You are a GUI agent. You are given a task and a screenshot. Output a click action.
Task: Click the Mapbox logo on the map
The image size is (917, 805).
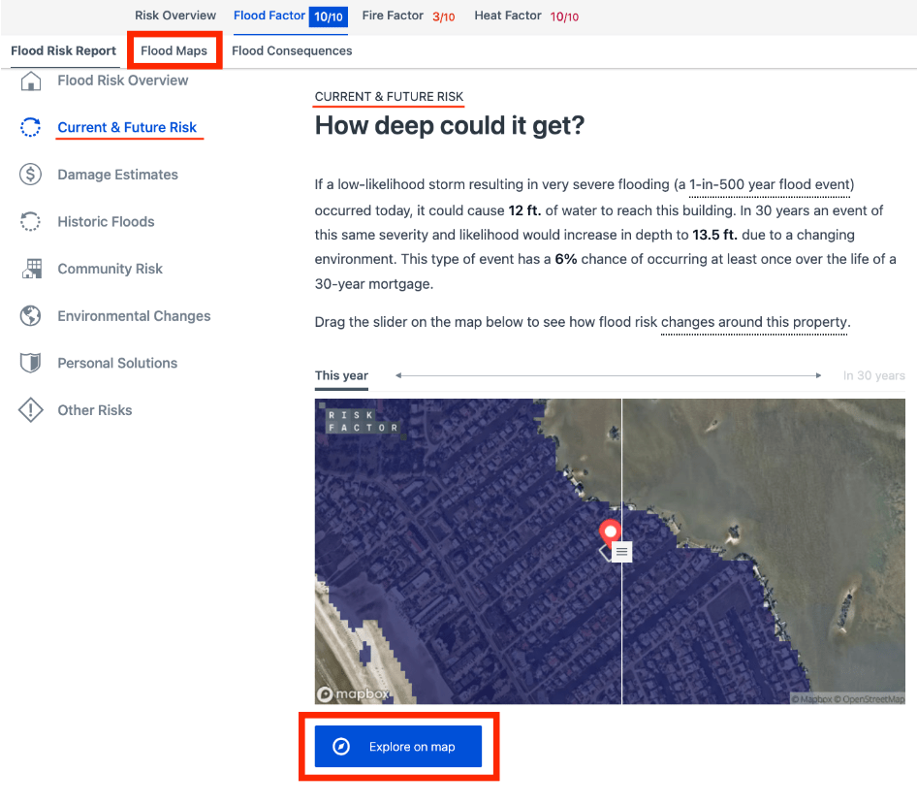click(353, 693)
